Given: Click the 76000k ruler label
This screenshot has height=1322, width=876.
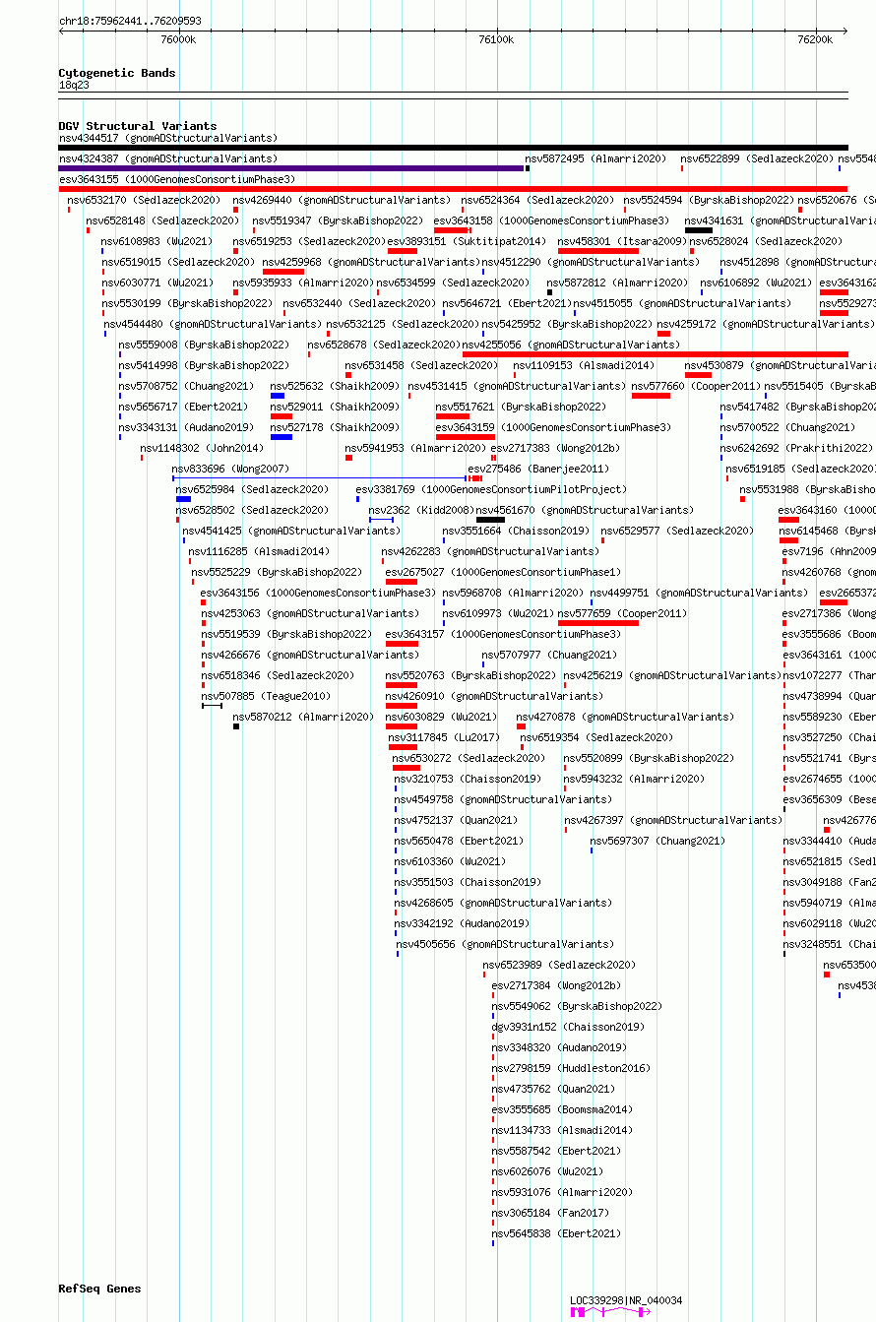Looking at the screenshot, I should pos(178,39).
